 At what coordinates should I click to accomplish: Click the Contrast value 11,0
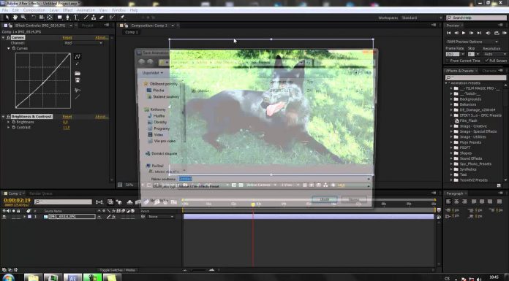click(x=66, y=128)
